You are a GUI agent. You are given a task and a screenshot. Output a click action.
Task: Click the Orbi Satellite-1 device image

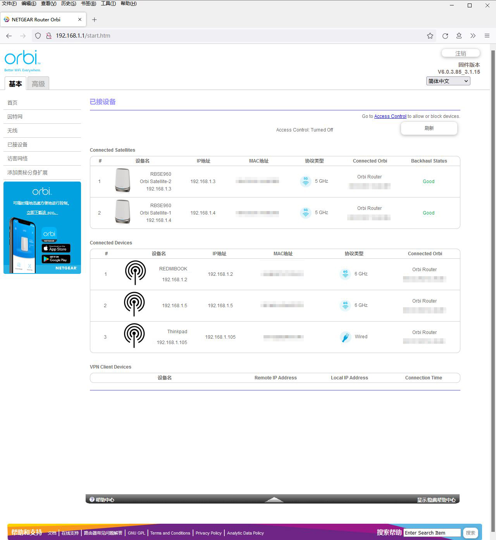[x=122, y=211]
